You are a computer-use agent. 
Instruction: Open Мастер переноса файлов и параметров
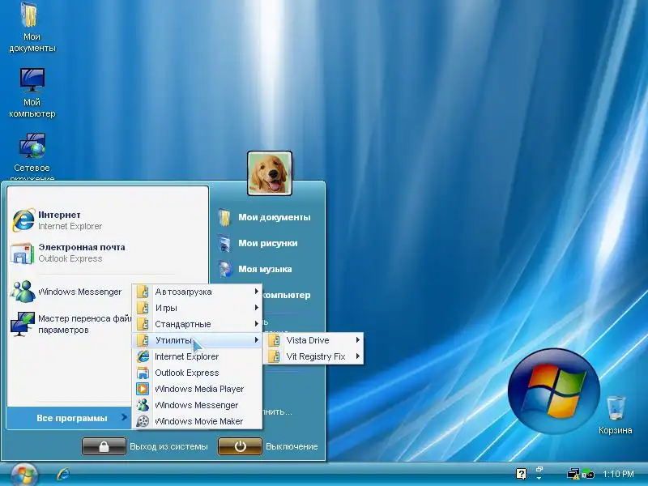[70, 324]
